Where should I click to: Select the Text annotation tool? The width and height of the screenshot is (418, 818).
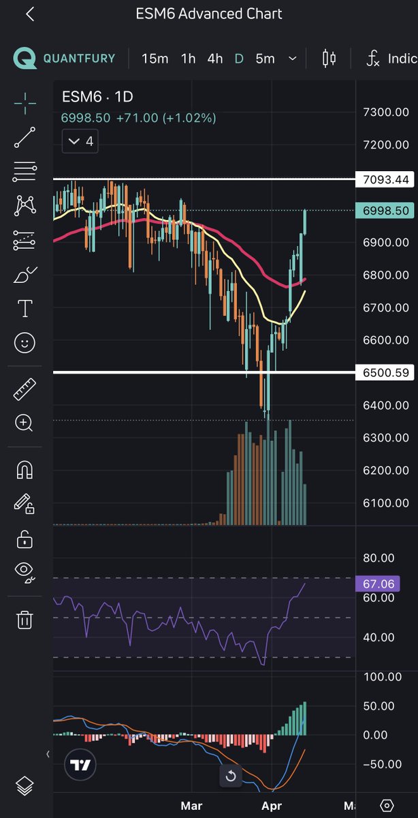click(25, 308)
